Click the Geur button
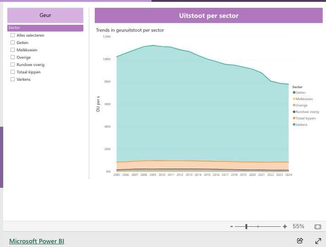The width and height of the screenshot is (326, 247). [45, 15]
